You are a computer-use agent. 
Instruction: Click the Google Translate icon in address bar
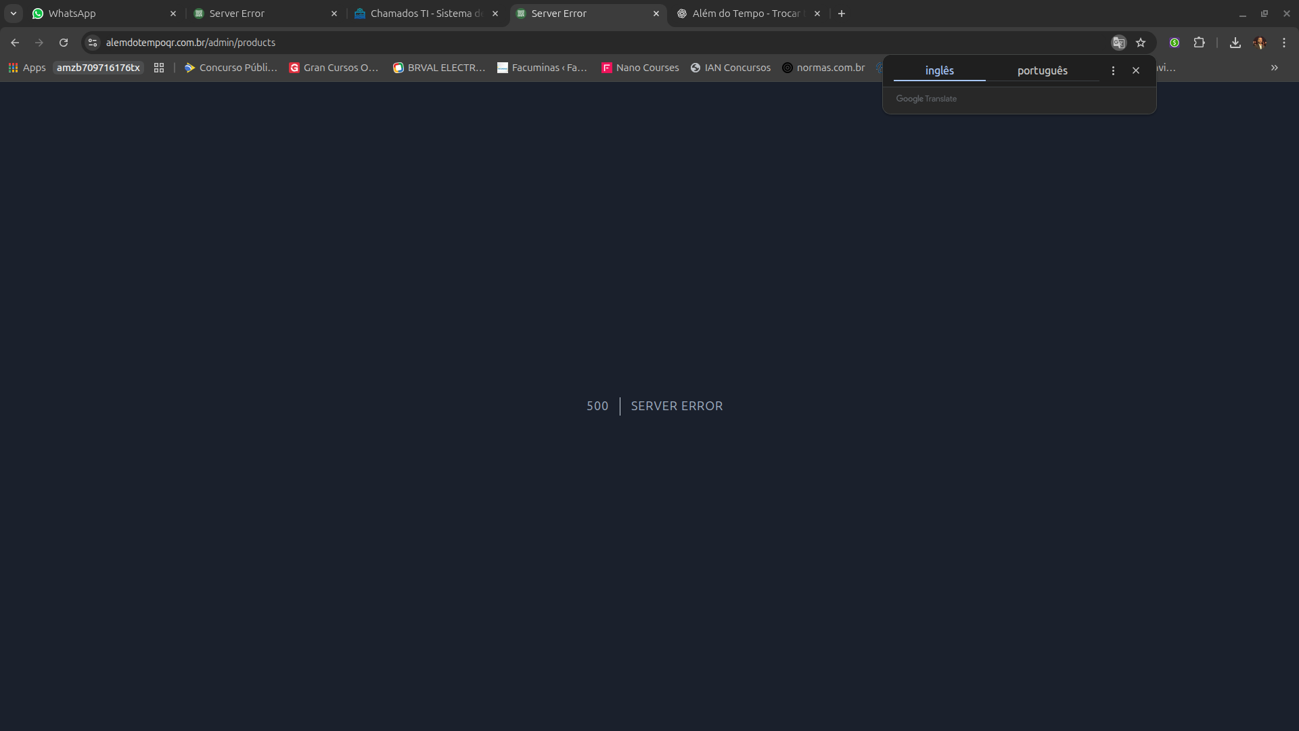click(x=1118, y=43)
